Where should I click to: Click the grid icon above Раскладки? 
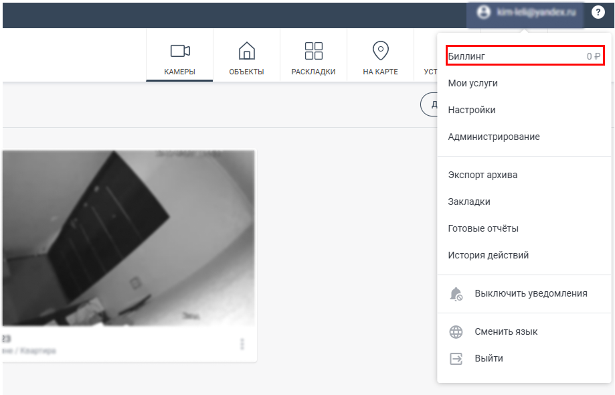[314, 51]
